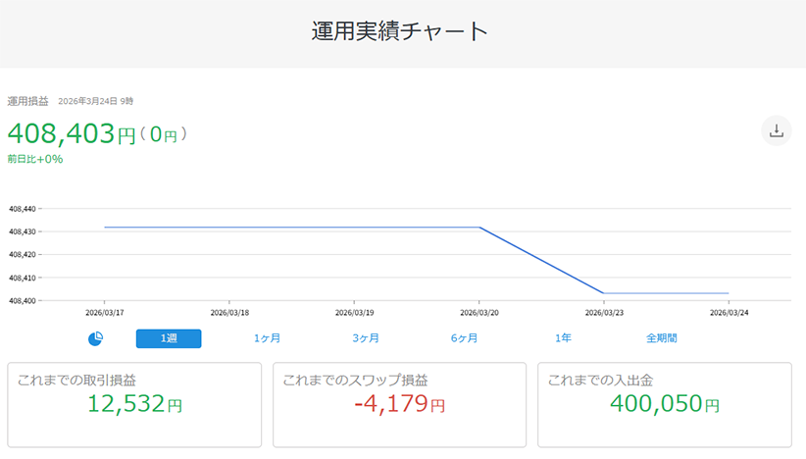806x459 pixels.
Task: Click the 2026/03/23 chart data point
Action: click(603, 293)
